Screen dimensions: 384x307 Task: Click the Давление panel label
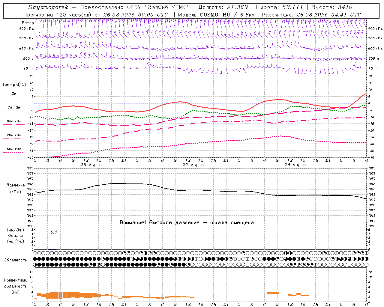16,185
